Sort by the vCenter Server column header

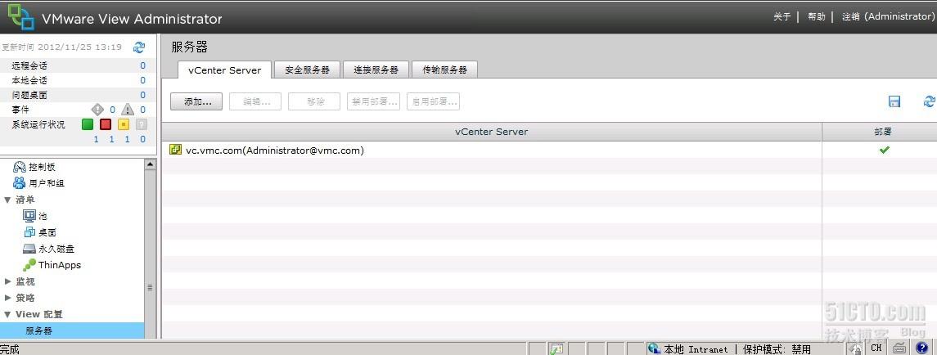click(491, 132)
